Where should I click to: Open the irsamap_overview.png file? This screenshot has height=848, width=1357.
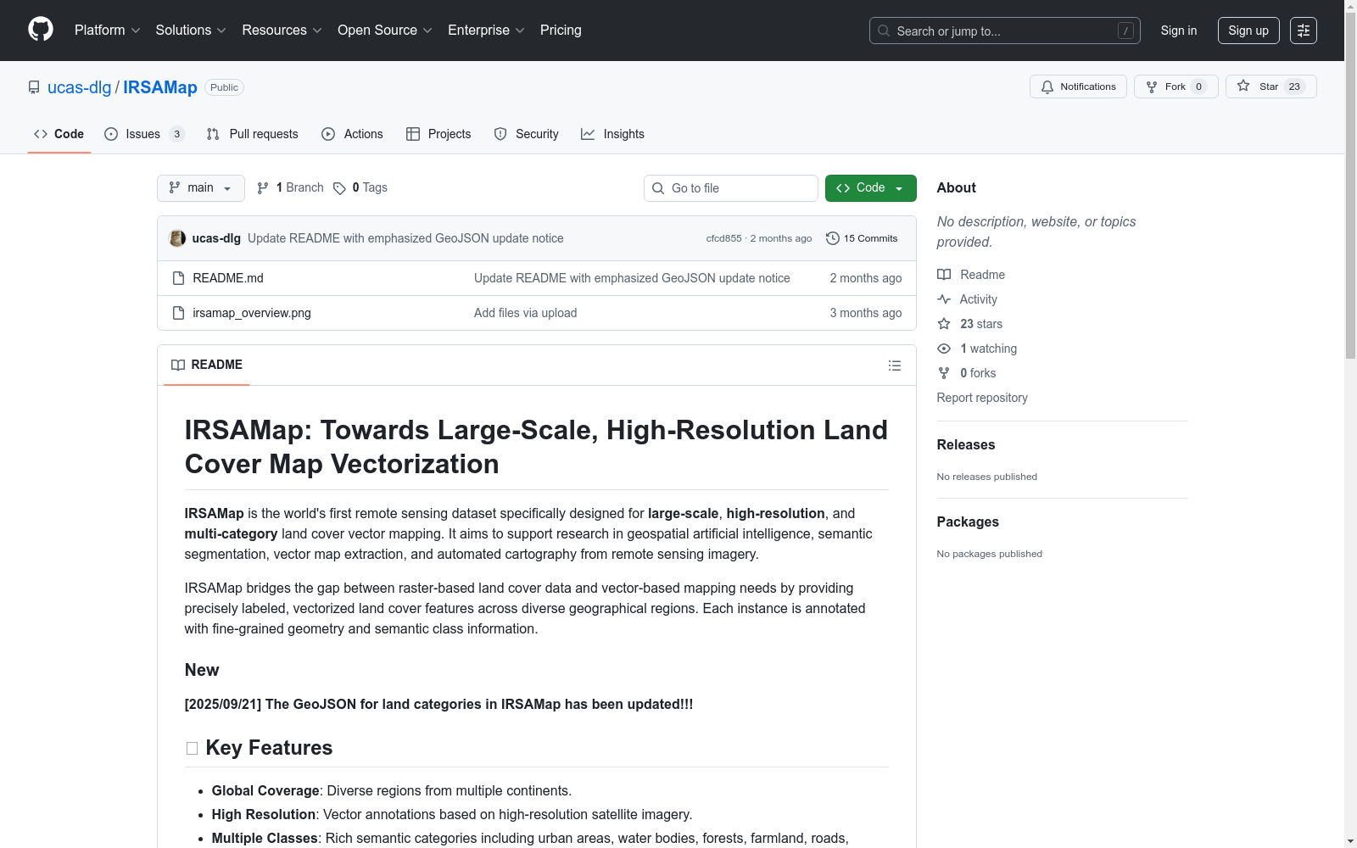click(252, 313)
